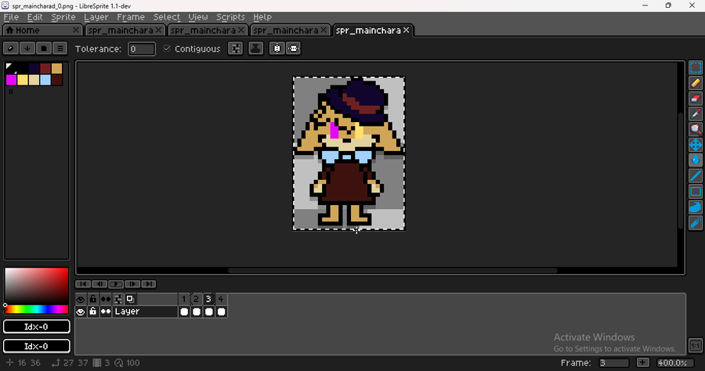Toggle onion skin in timeline header

click(x=130, y=299)
